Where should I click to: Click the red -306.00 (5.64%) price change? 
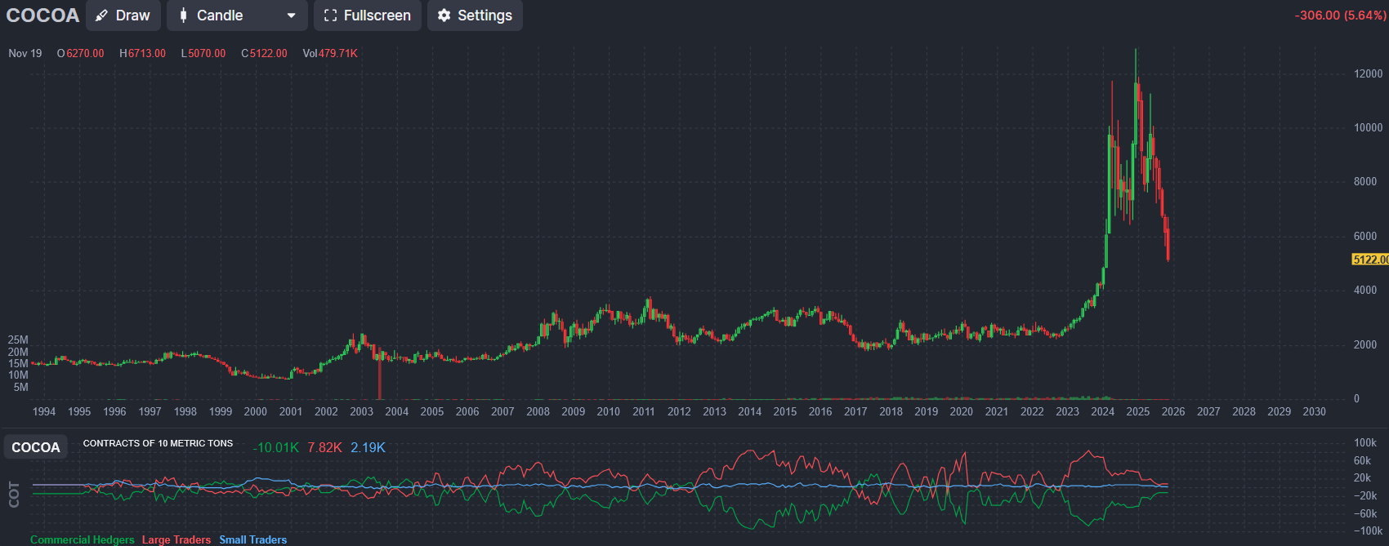pos(1340,16)
